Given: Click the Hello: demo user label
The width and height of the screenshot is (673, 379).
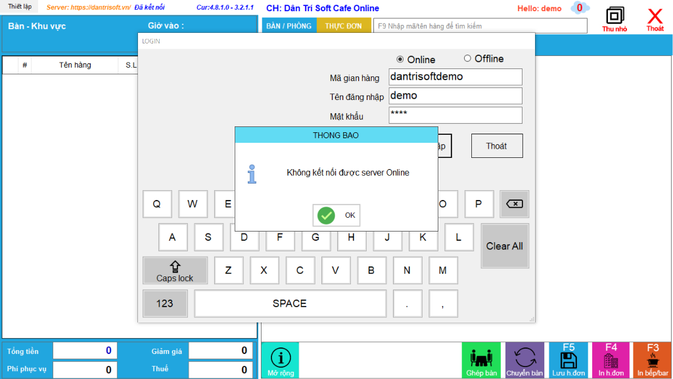Looking at the screenshot, I should click(540, 9).
